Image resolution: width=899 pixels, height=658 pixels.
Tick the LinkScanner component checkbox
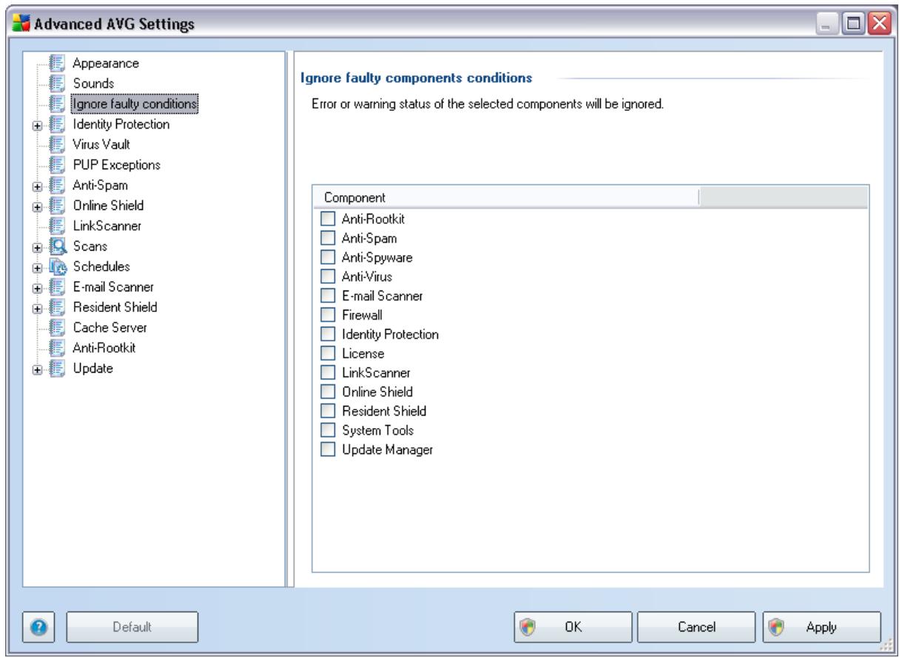tap(327, 372)
